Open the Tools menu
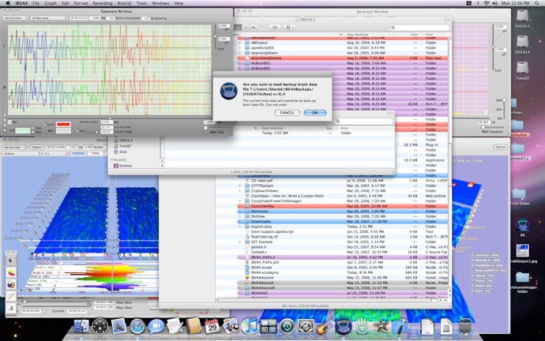The width and height of the screenshot is (545, 341). (141, 3)
